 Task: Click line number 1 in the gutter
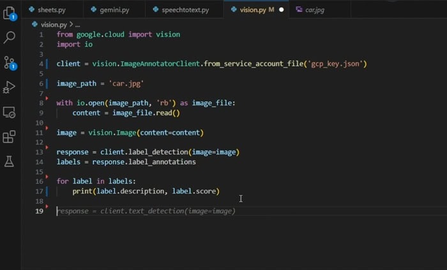42,34
